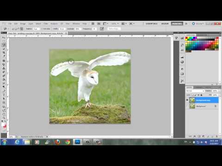The image size is (222, 166).
Task: Create a new layer from Layers panel
Action: (x=212, y=136)
